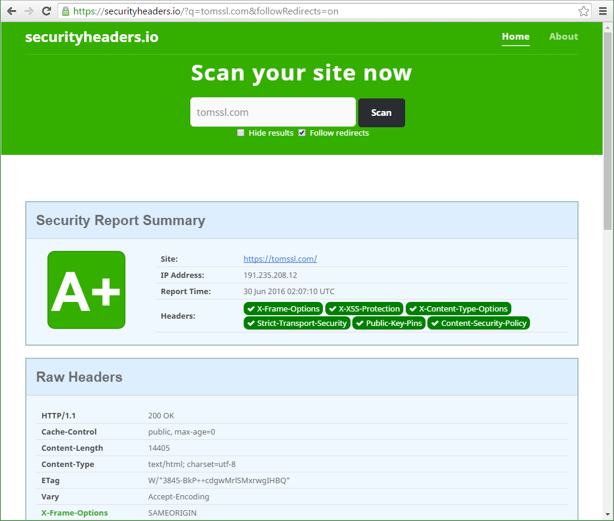The height and width of the screenshot is (521, 614).
Task: Click the Public-Key-Pins header pill
Action: (388, 323)
